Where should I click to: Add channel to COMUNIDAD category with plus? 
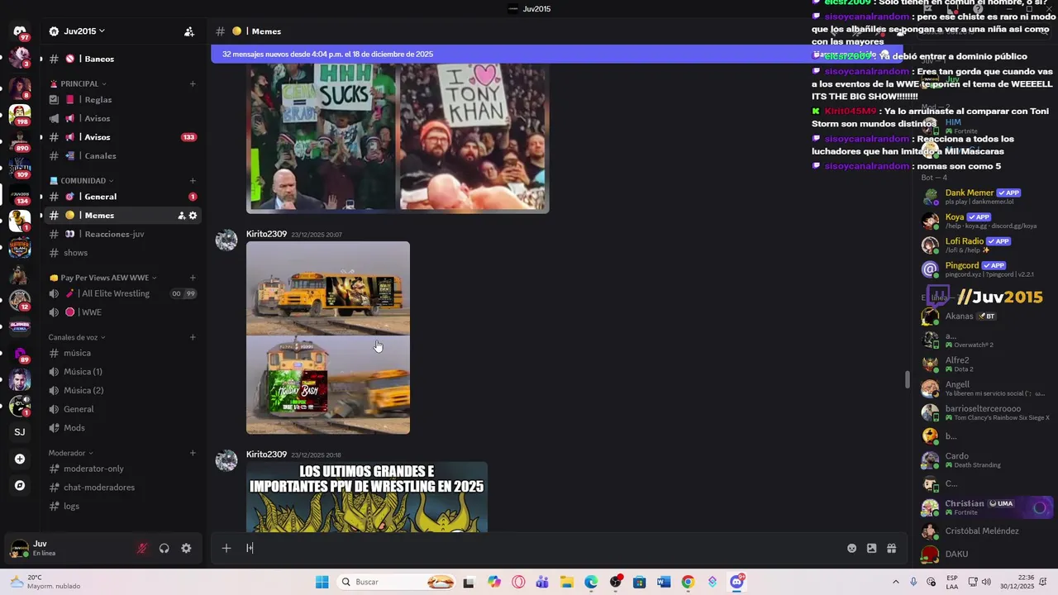coord(193,180)
